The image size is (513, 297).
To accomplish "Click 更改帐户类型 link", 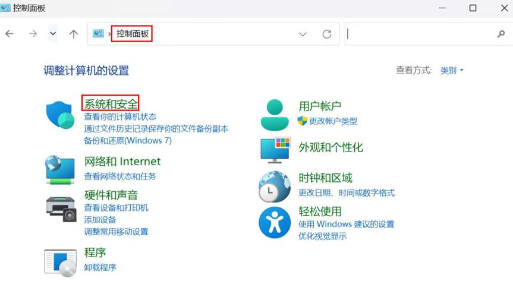I will click(x=333, y=121).
